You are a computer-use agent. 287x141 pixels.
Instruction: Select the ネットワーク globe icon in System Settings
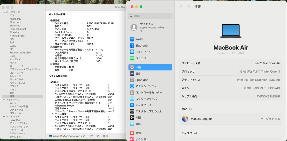click(x=132, y=52)
